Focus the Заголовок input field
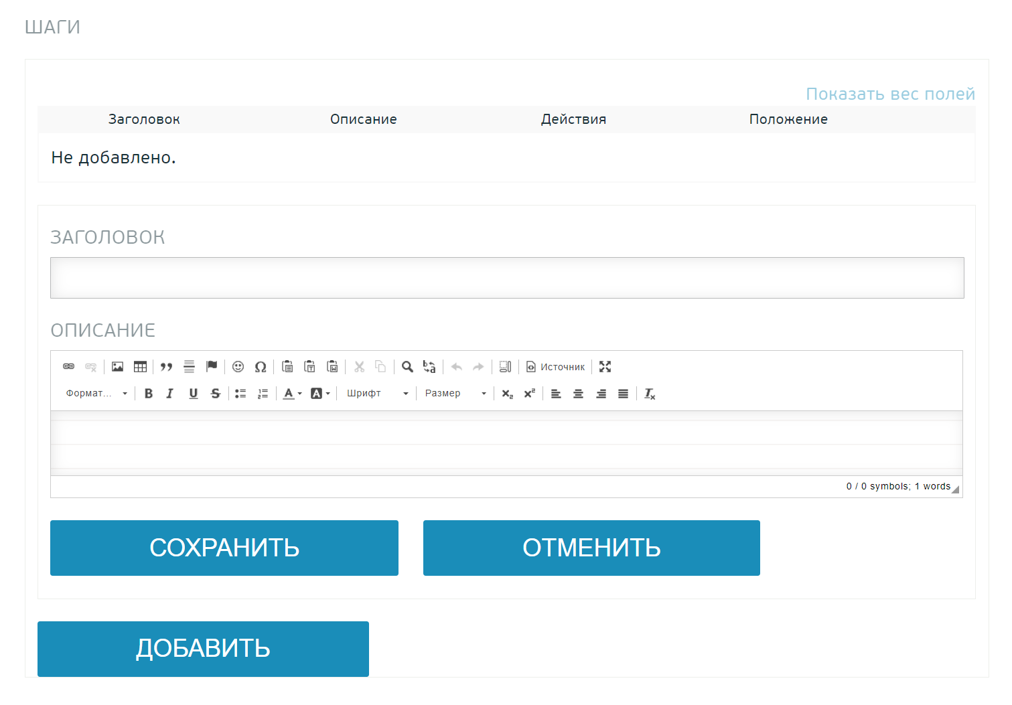Viewport: 1012px width, 705px height. (x=507, y=278)
